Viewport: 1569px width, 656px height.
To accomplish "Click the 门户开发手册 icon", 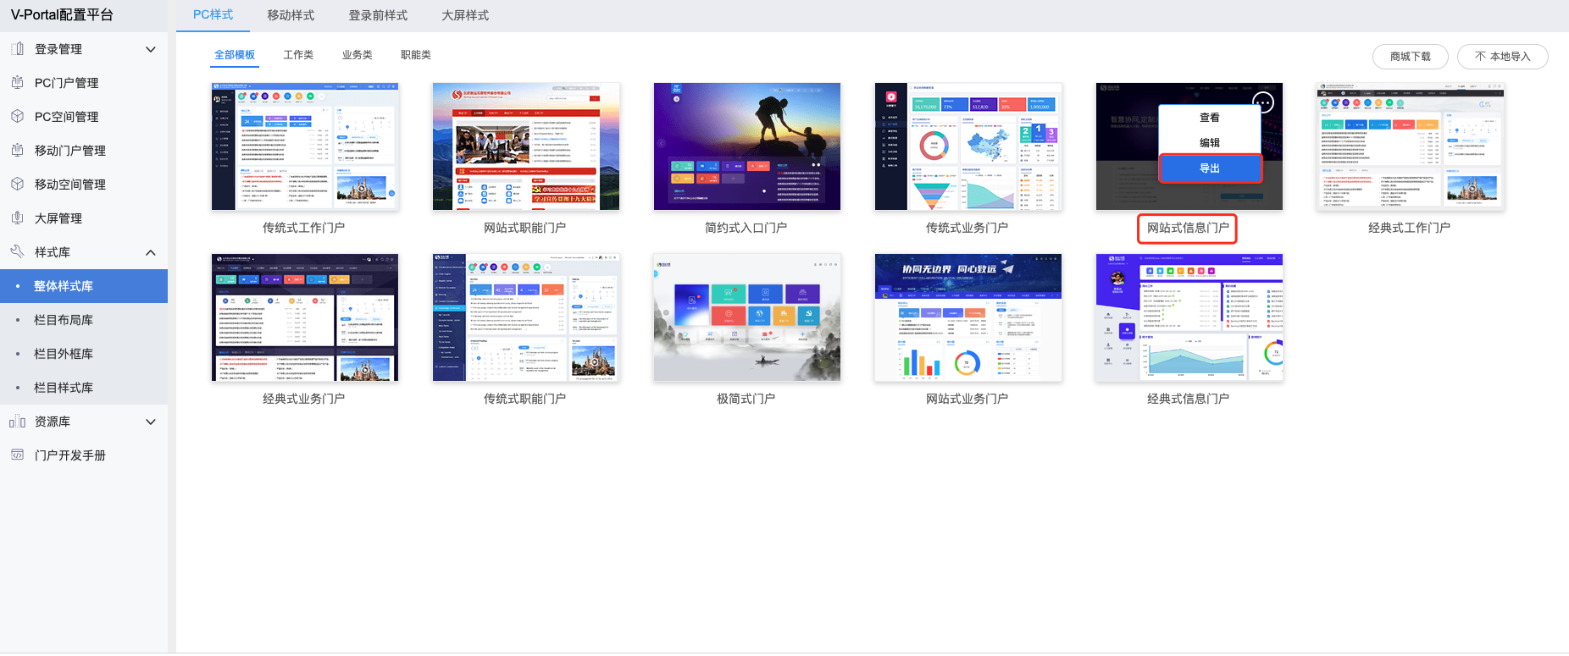I will pyautogui.click(x=17, y=455).
